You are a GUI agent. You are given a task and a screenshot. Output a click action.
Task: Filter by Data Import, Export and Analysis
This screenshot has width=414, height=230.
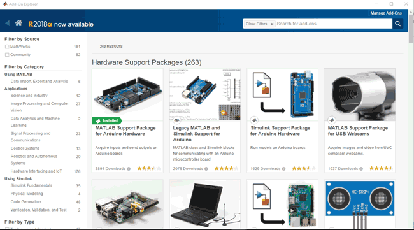point(39,82)
